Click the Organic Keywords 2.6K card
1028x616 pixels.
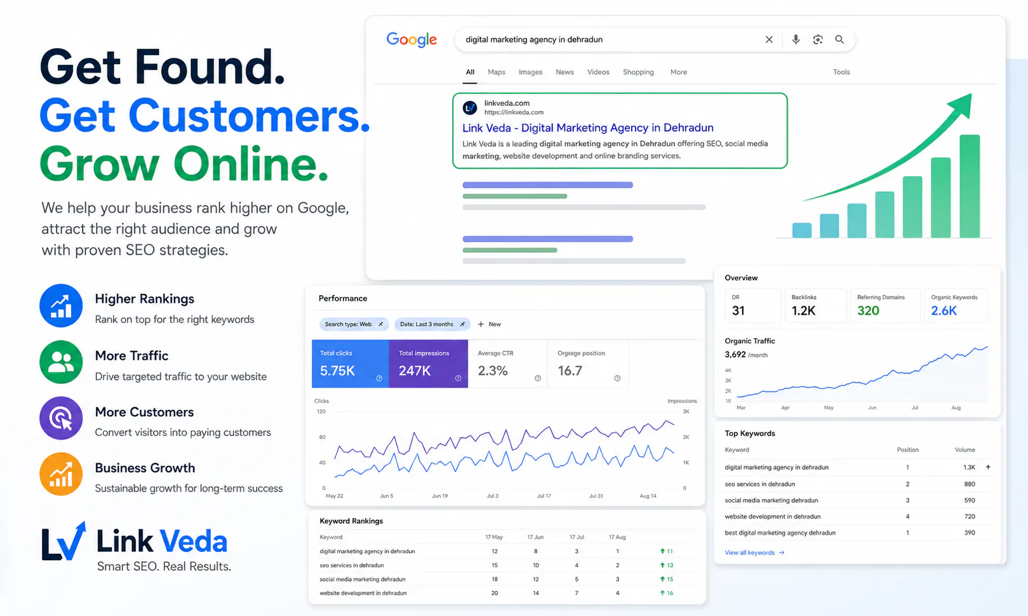(956, 305)
